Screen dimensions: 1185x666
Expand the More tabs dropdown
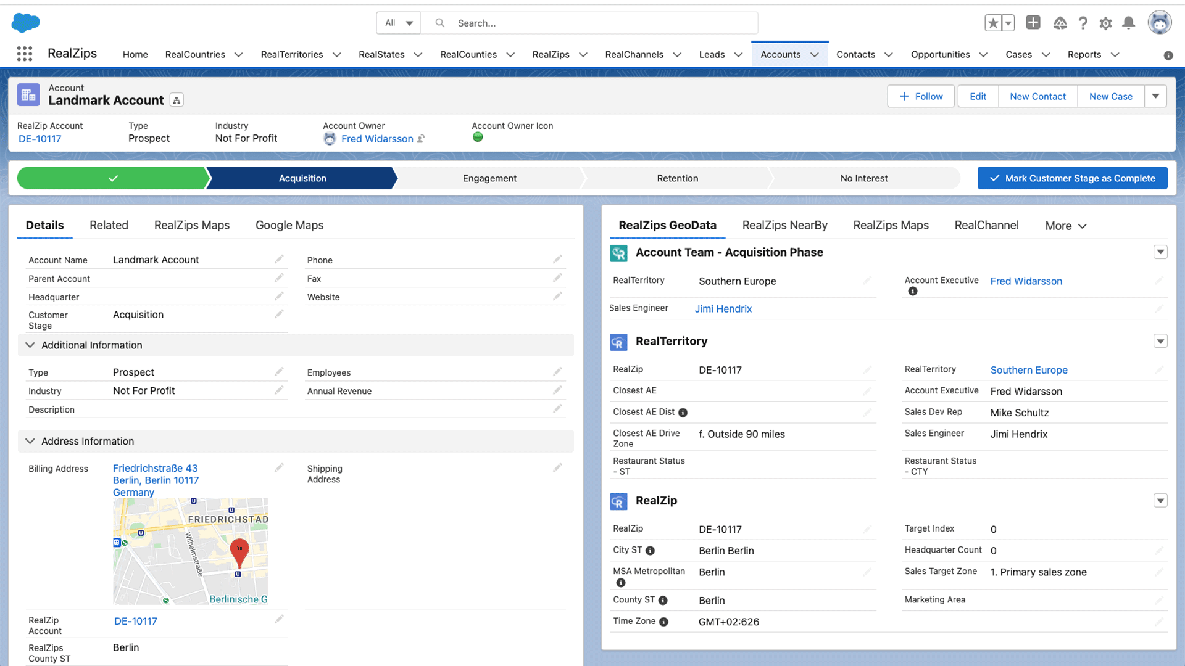tap(1065, 226)
